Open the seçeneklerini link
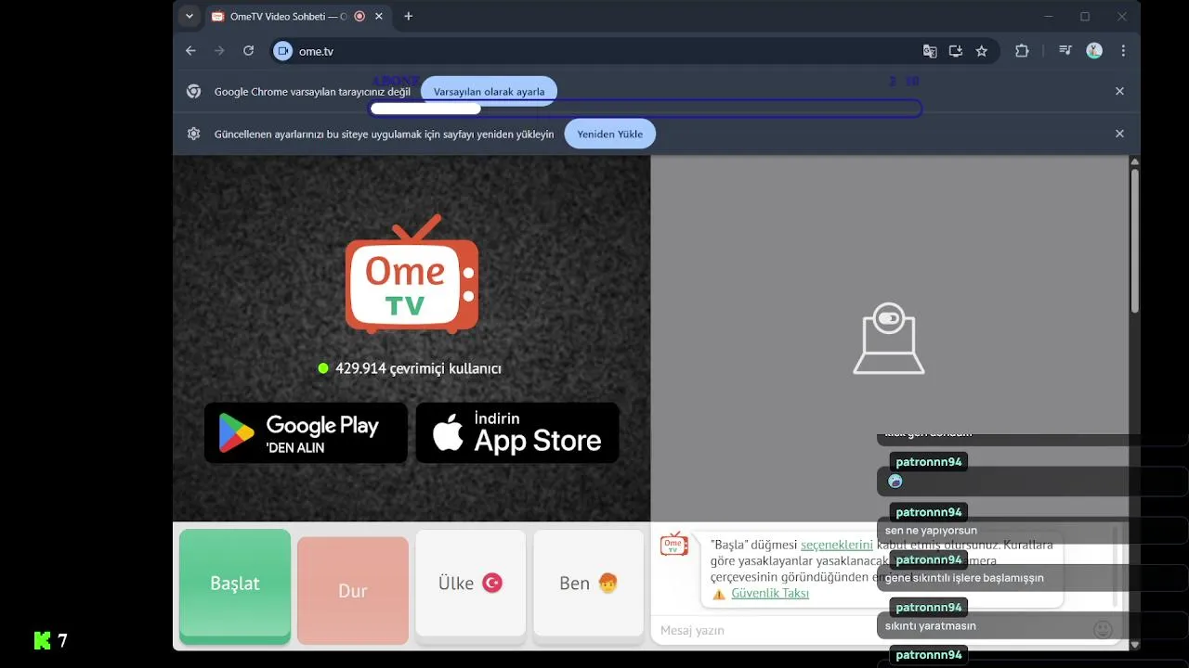The width and height of the screenshot is (1189, 668). pyautogui.click(x=836, y=545)
